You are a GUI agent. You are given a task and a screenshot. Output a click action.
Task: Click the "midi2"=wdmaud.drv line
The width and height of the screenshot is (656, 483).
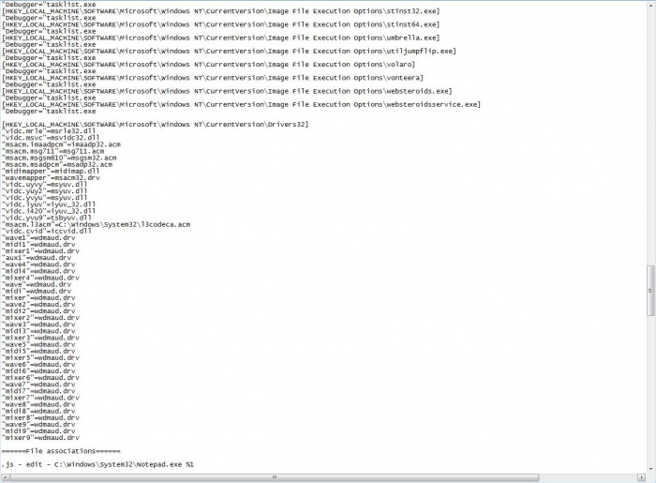coord(38,311)
